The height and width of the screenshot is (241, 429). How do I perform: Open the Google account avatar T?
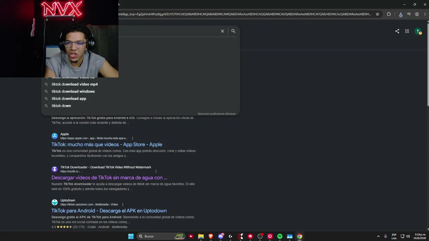click(x=418, y=31)
